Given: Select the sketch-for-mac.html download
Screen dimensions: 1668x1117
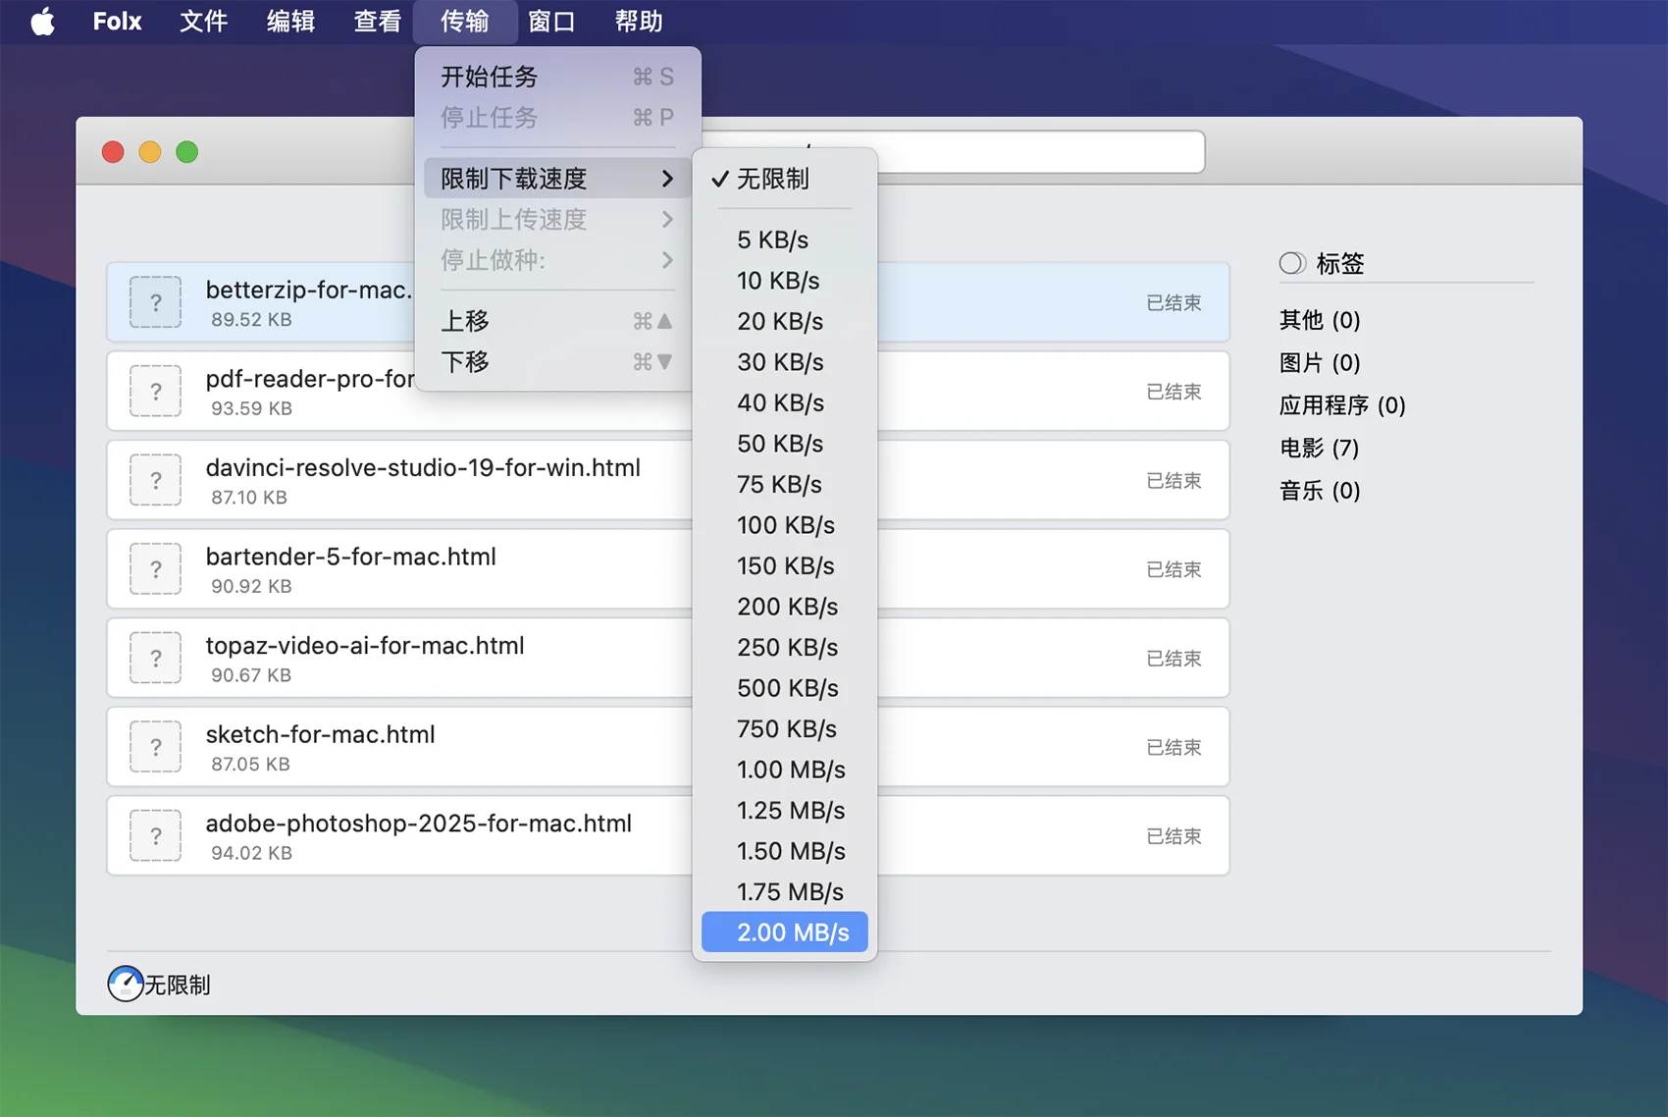Looking at the screenshot, I should 667,747.
